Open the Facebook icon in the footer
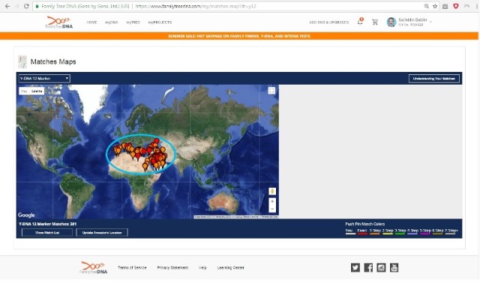This screenshot has height=289, width=480. 368,267
